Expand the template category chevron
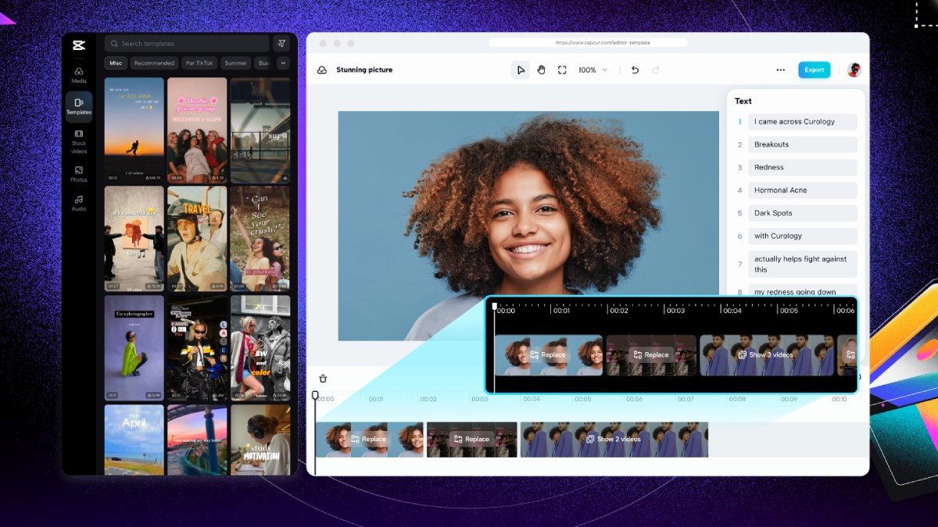Viewport: 938px width, 527px height. tap(282, 63)
